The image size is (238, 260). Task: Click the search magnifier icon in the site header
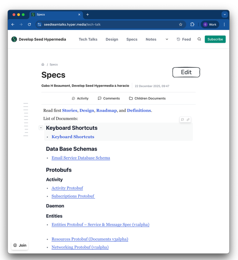pos(199,39)
